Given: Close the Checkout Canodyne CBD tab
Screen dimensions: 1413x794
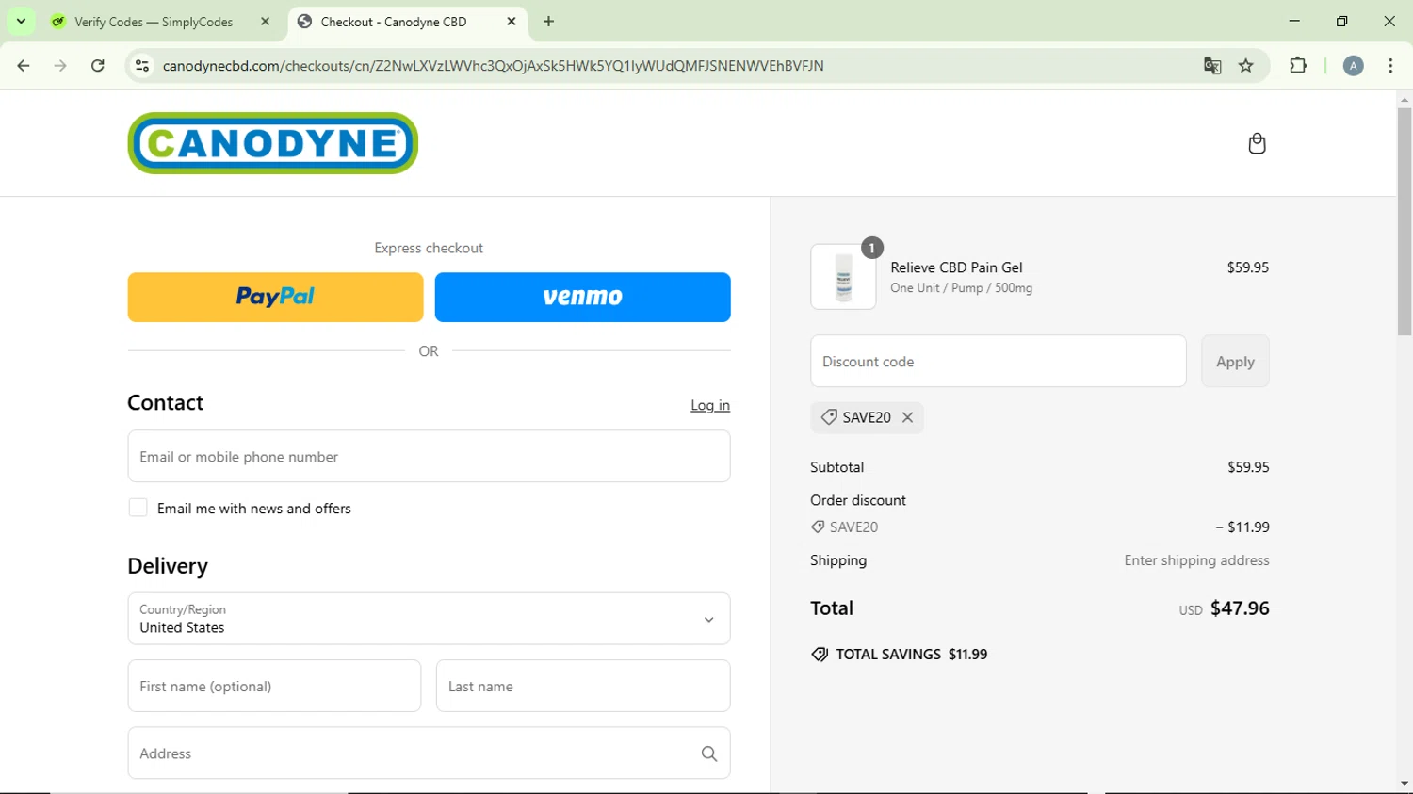Looking at the screenshot, I should coord(512,22).
